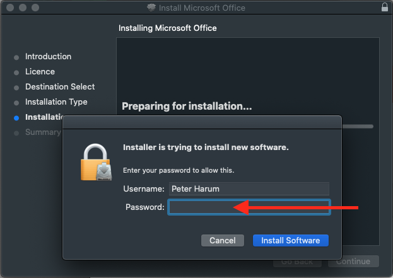Select the Introduction step in the sidebar
The height and width of the screenshot is (278, 393).
click(48, 57)
